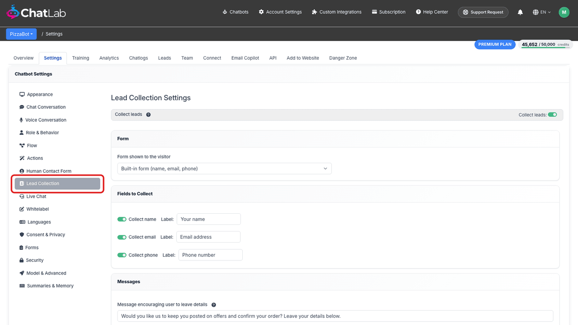Click the Actions magic wand icon
Screen dimensions: 578x325
[x=22, y=158]
